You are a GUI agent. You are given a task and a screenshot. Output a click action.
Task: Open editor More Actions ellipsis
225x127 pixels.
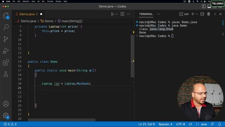pyautogui.click(x=129, y=14)
